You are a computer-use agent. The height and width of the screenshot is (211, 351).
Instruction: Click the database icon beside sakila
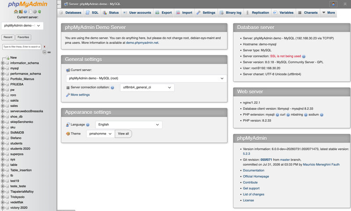point(7,100)
